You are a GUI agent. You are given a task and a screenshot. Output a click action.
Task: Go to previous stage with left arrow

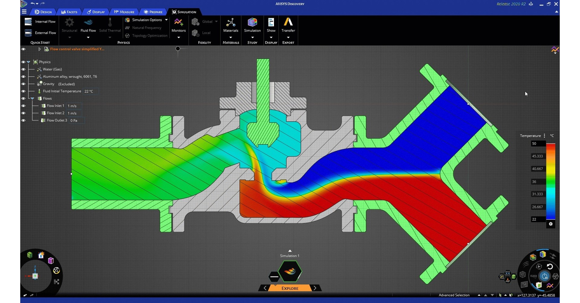pos(265,288)
